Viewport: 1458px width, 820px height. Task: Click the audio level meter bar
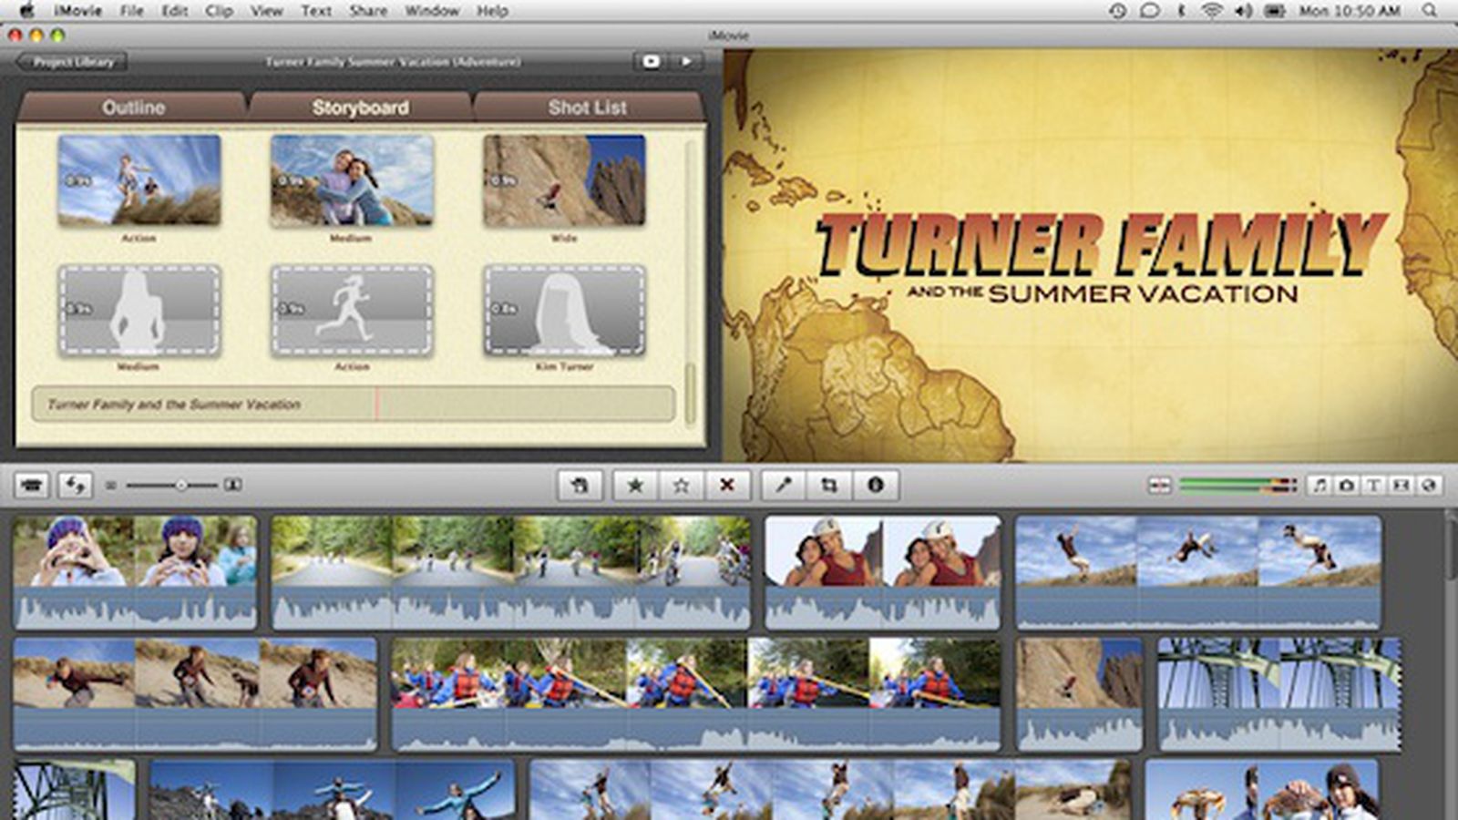[1237, 486]
